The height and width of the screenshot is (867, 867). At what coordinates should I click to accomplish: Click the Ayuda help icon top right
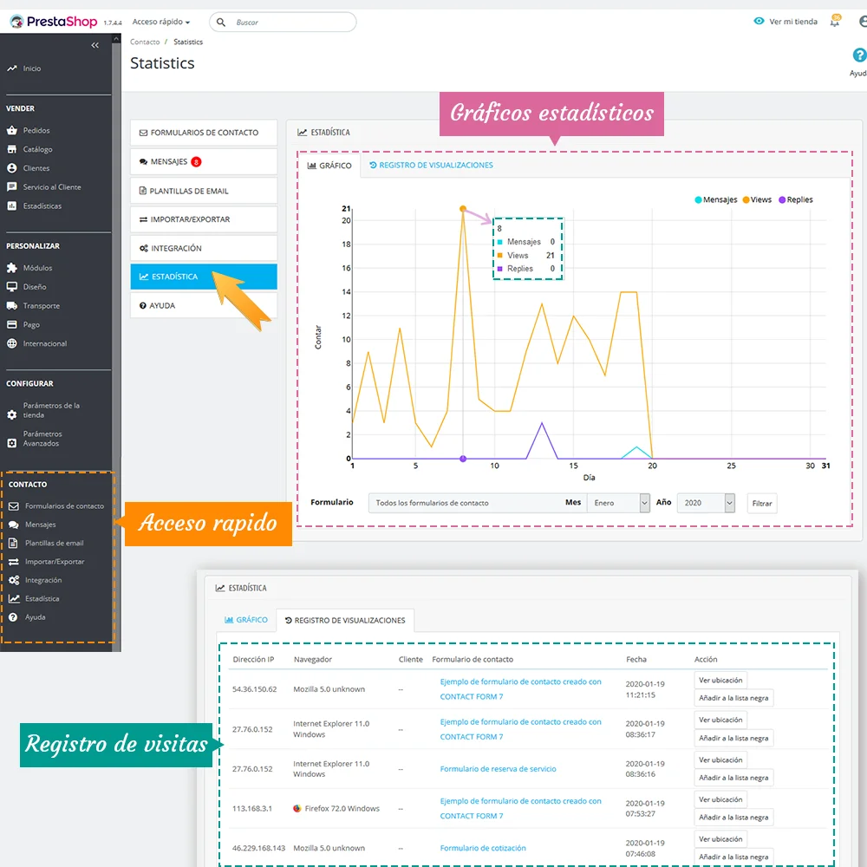tap(859, 55)
